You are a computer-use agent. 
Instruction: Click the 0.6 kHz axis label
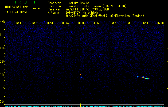2,102
